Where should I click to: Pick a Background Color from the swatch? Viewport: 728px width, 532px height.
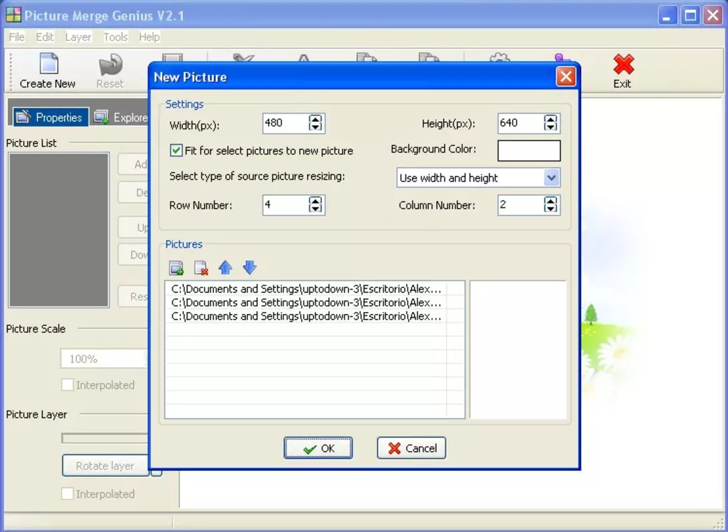(529, 151)
